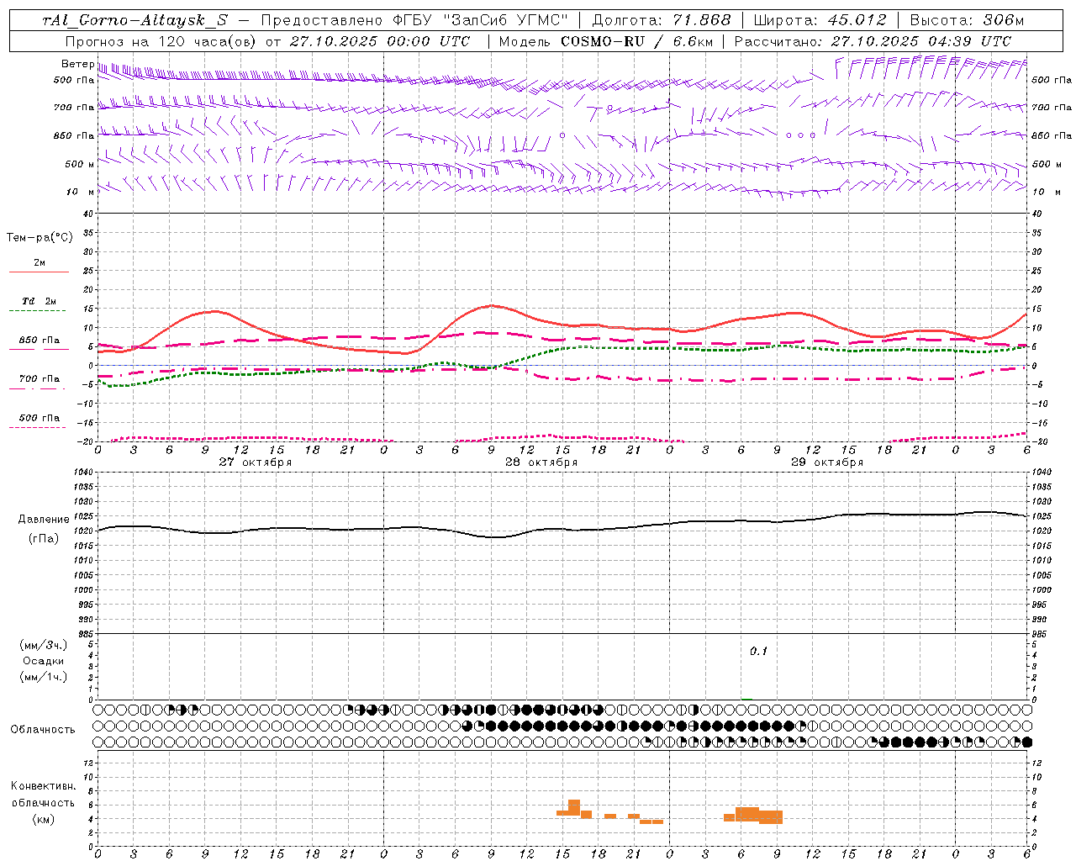Select the Конвективн. label in the bottom panel
The width and height of the screenshot is (1076, 861).
[44, 786]
